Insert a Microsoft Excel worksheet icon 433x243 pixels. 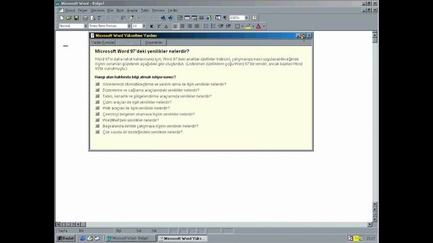pyautogui.click(x=194, y=18)
